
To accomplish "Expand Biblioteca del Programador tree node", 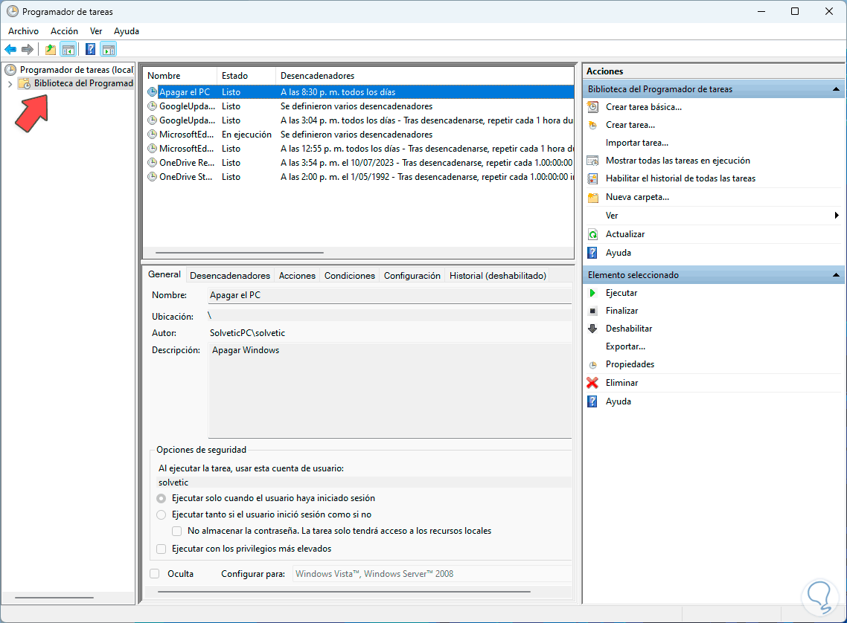I will click(10, 84).
